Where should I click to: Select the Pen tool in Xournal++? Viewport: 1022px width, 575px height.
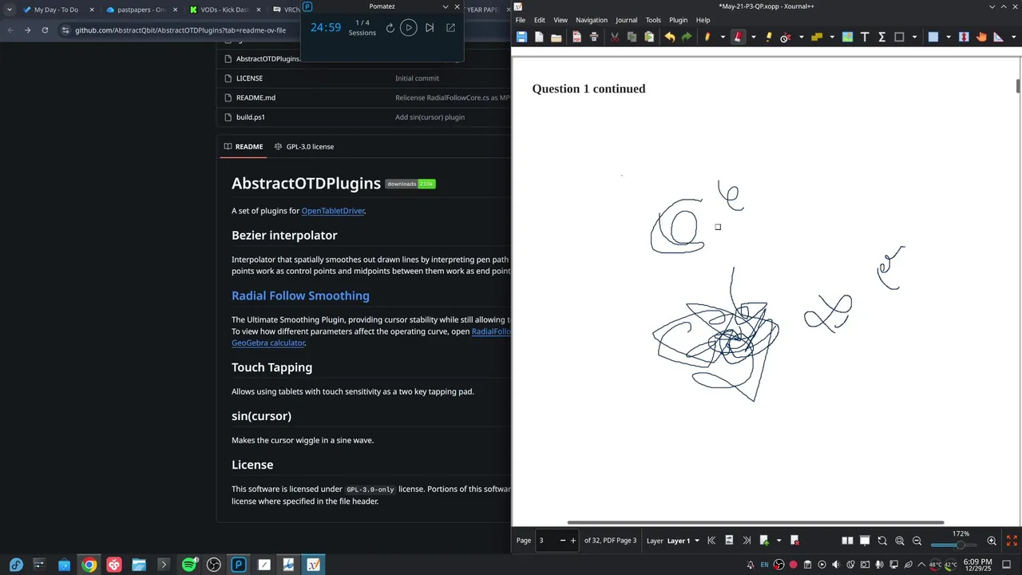(707, 37)
